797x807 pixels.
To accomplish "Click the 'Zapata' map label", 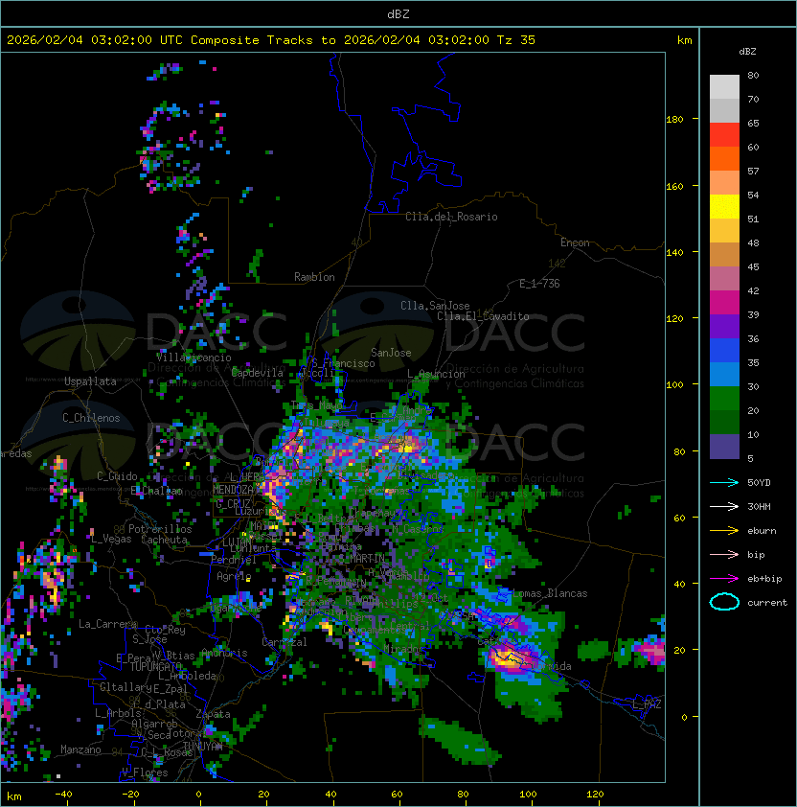I will [x=213, y=714].
